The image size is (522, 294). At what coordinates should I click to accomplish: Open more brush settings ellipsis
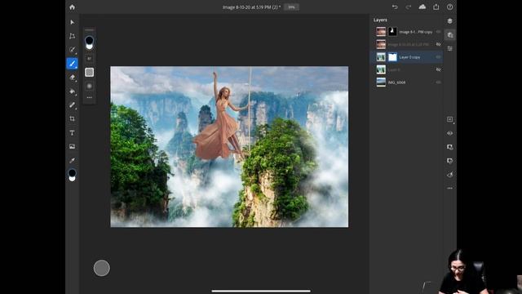[89, 98]
